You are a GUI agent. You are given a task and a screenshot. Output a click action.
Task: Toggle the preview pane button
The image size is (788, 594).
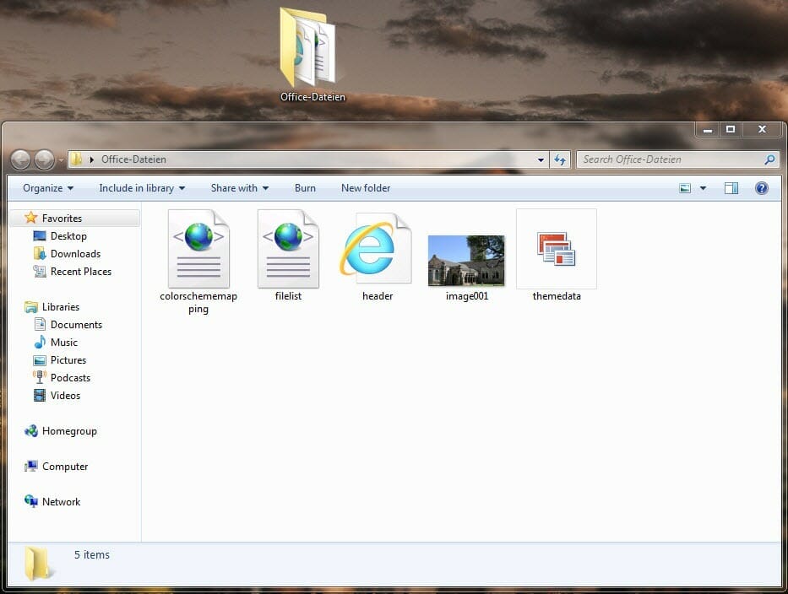pyautogui.click(x=731, y=188)
